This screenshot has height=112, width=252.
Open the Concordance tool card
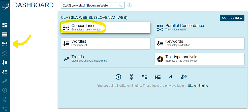click(x=106, y=28)
